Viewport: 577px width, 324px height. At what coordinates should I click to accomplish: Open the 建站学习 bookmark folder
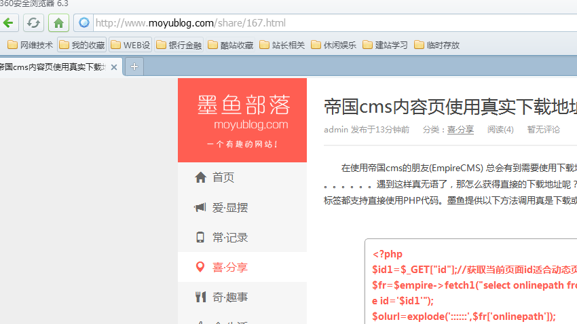386,45
